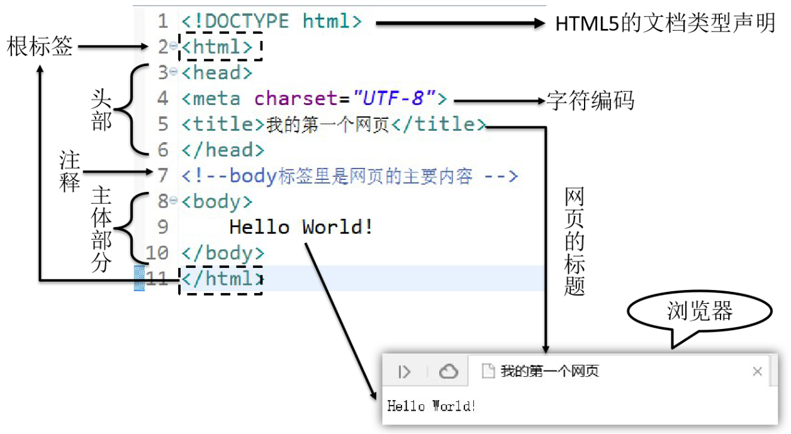Image resolution: width=791 pixels, height=434 pixels.
Task: Select the 我的第一个网页 browser tab
Action: pos(549,372)
